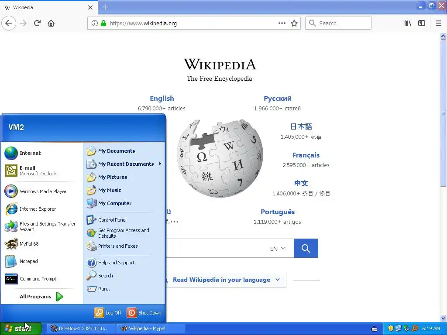The width and height of the screenshot is (447, 335).
Task: Click Wikipedia - Mypal taskbar button
Action: [x=151, y=328]
